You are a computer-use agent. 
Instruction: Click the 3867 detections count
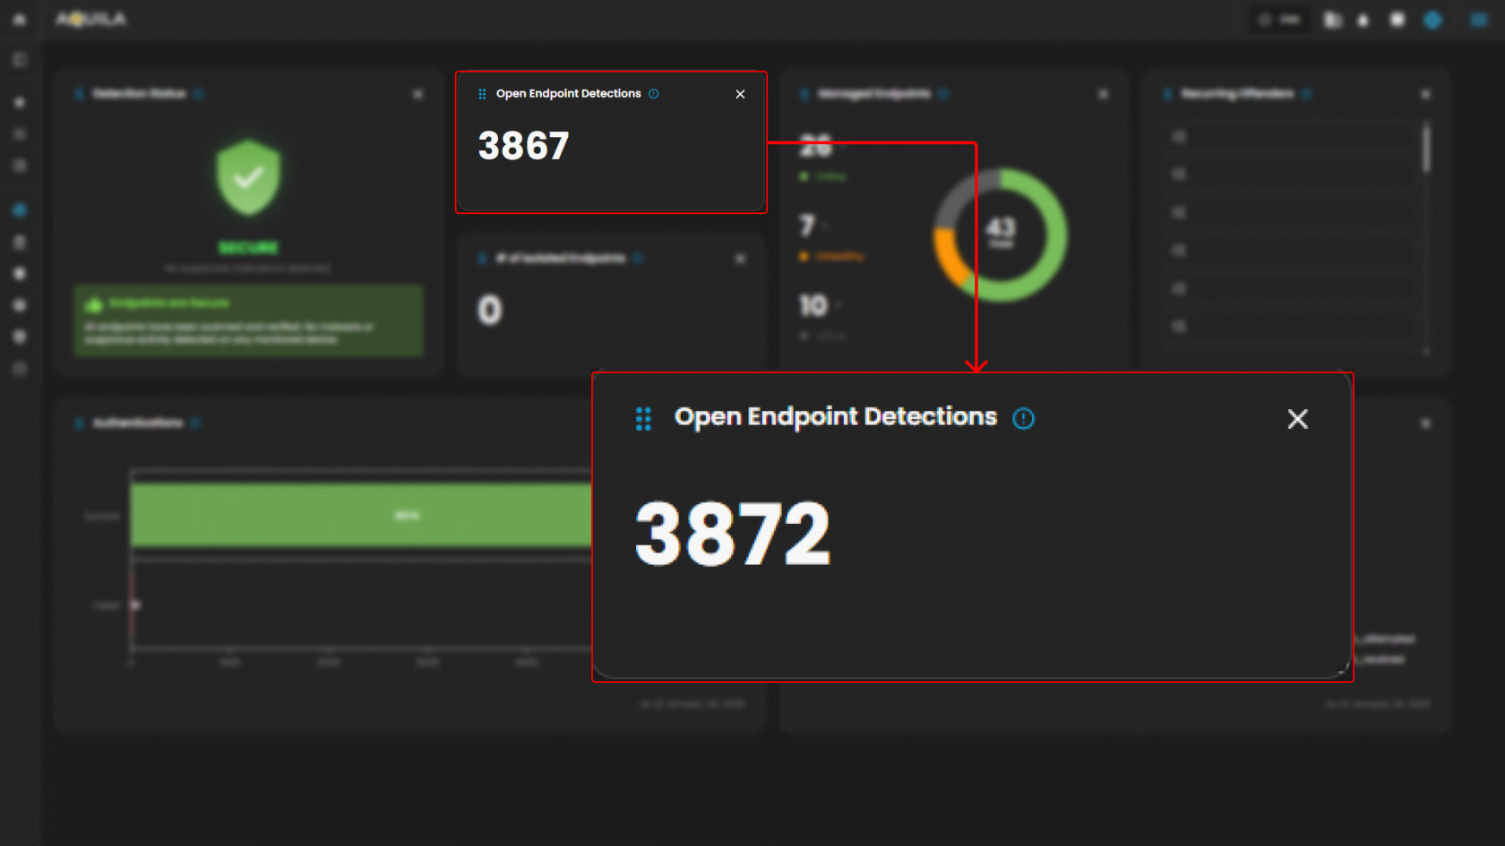click(x=523, y=146)
